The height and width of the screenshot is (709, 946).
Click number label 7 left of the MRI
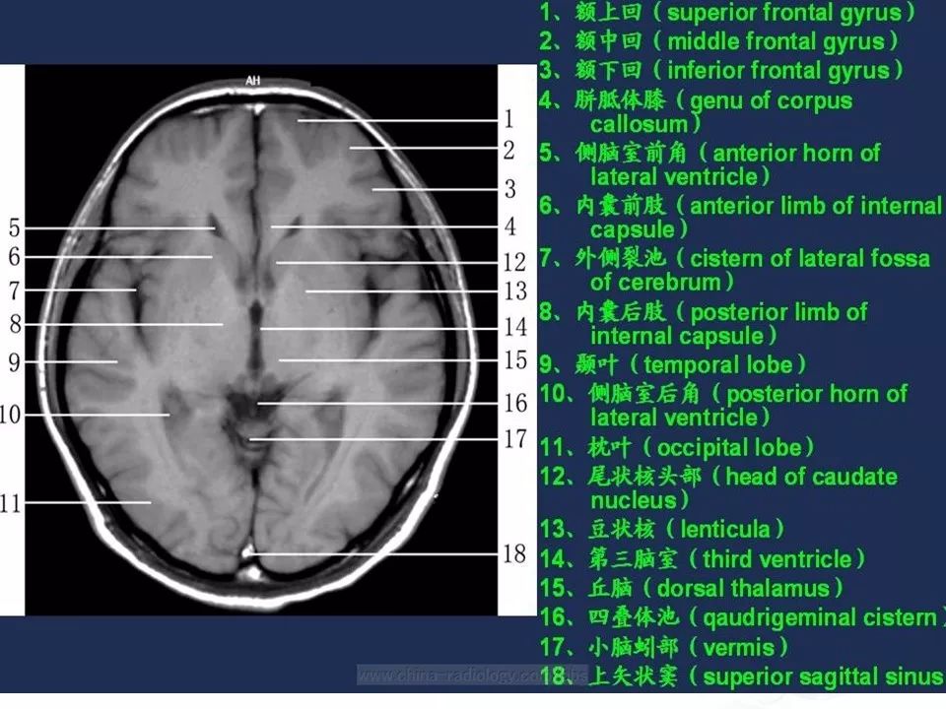point(14,291)
